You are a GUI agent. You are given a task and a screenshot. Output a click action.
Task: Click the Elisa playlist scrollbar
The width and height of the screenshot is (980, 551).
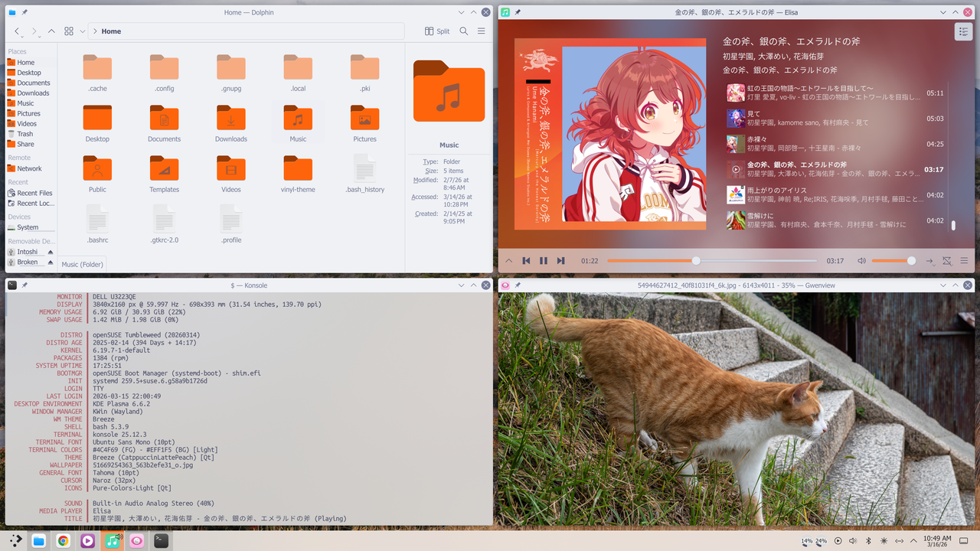click(x=953, y=225)
